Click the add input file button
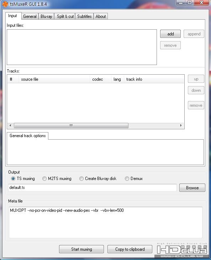 [170, 34]
